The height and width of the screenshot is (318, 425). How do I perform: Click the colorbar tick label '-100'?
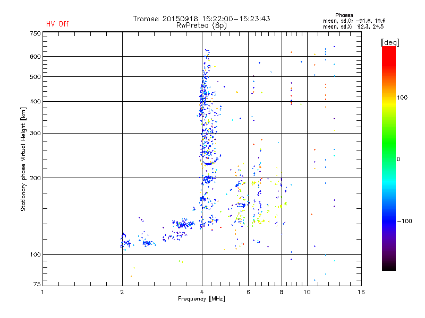point(404,221)
